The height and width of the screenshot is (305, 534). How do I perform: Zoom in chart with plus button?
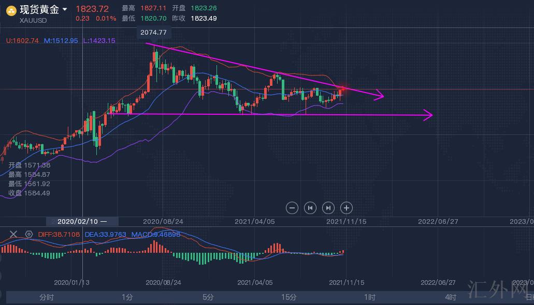click(347, 208)
